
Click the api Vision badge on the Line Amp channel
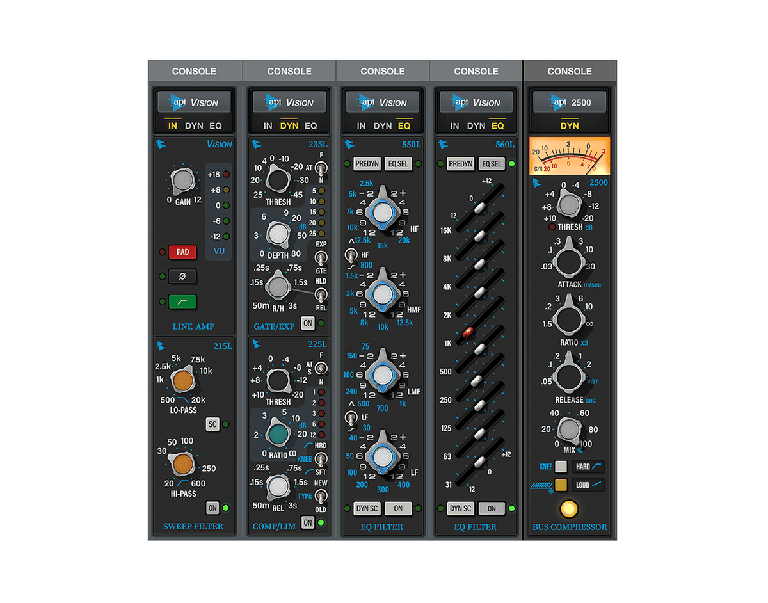194,101
